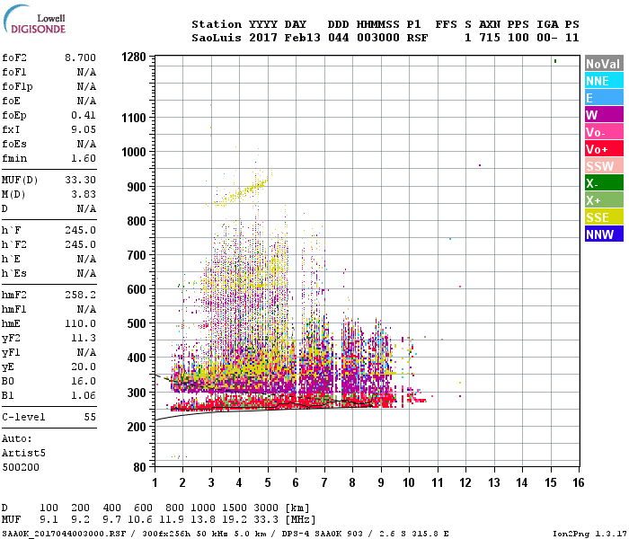Viewport: 629px width, 539px height.
Task: Select the X+ light green legend swatch
Action: point(604,200)
